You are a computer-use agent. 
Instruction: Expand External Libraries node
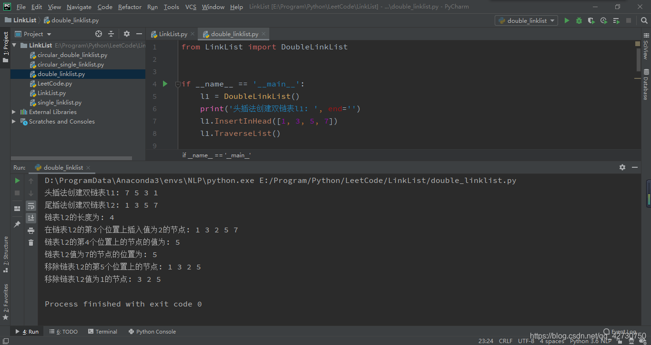(14, 112)
